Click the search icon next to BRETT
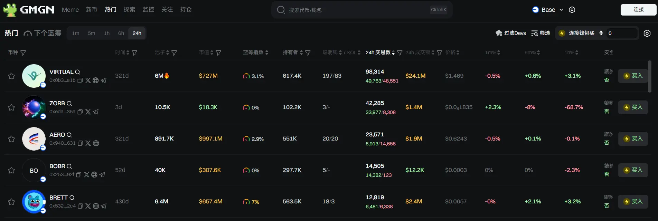 (x=72, y=198)
